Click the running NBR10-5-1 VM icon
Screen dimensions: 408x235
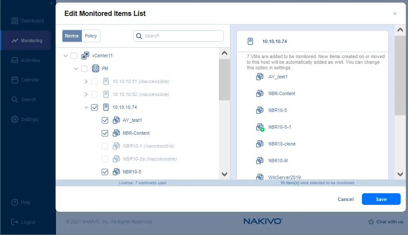point(260,127)
